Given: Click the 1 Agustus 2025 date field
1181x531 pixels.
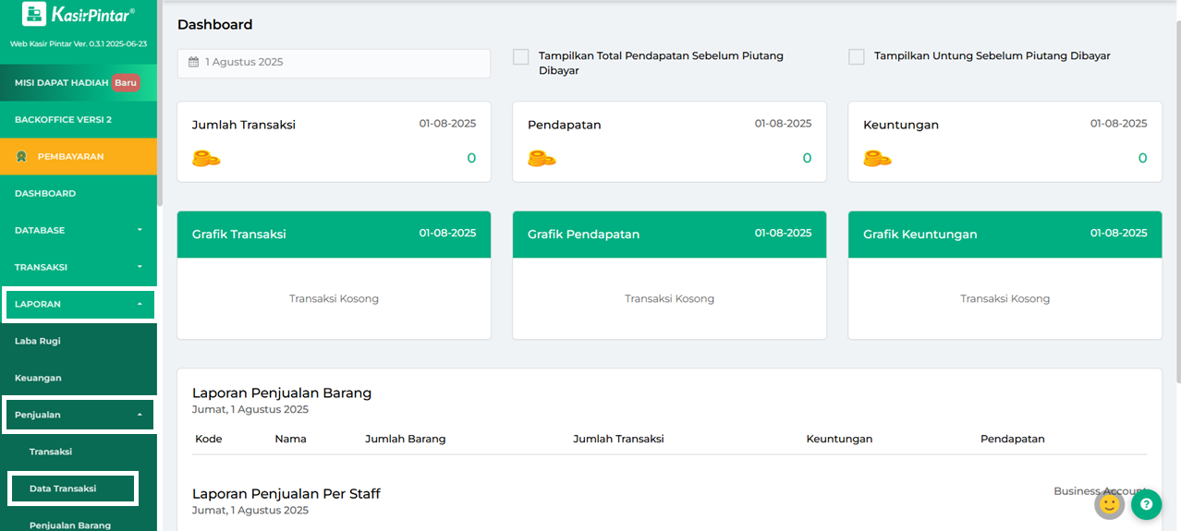Looking at the screenshot, I should (x=334, y=63).
